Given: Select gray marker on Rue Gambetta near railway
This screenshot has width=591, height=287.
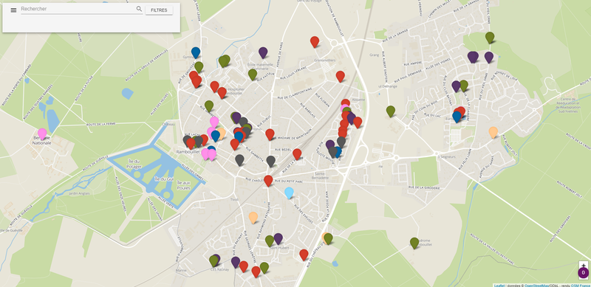Looking at the screenshot, I should (271, 161).
